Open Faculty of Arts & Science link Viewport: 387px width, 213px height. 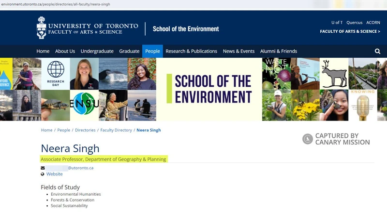coord(350,31)
